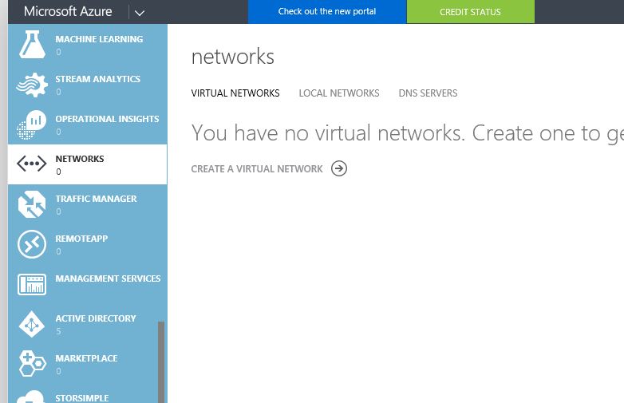This screenshot has height=403, width=624.
Task: Open the RemoteApp circular icon
Action: click(32, 244)
